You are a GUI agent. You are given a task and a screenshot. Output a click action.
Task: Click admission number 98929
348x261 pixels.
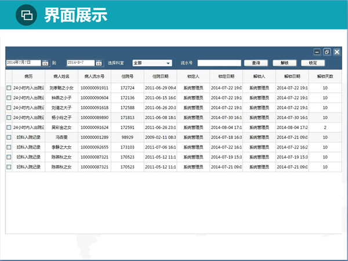coord(128,137)
